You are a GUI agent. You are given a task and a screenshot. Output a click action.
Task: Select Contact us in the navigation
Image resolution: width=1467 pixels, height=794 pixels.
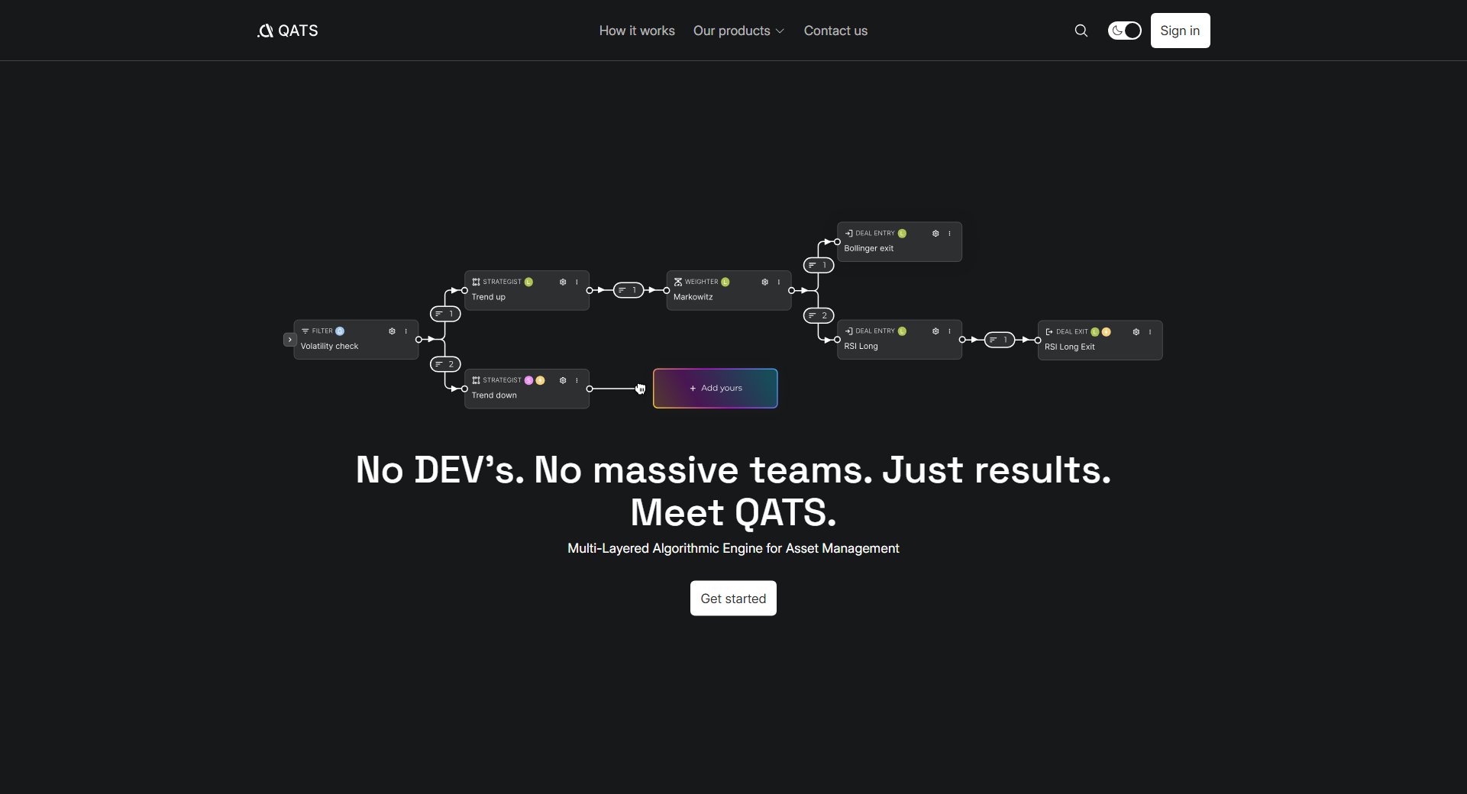[835, 31]
